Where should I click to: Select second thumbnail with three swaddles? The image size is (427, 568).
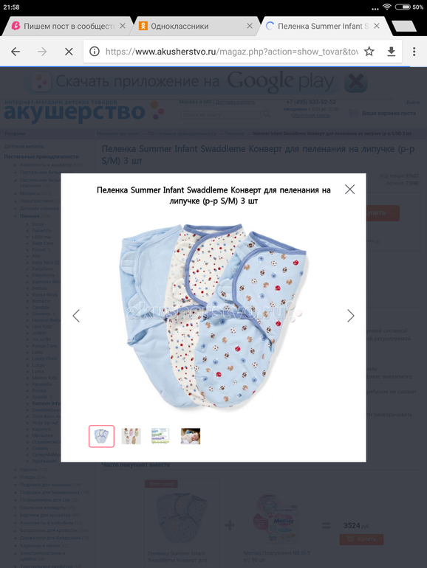pos(131,436)
